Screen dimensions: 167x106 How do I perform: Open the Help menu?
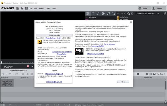tap(54, 8)
